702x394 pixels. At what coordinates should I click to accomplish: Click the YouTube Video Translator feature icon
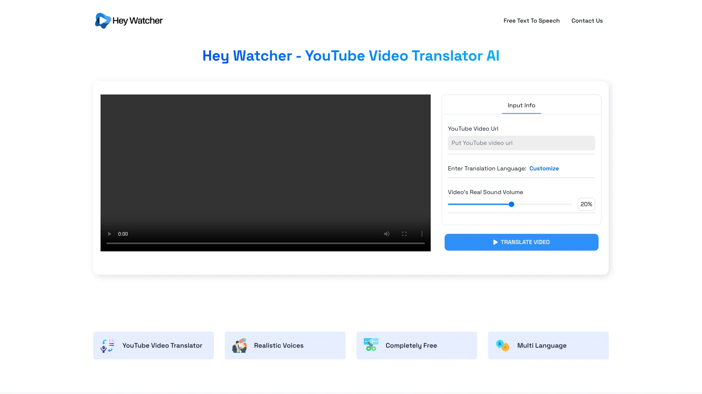pyautogui.click(x=107, y=345)
